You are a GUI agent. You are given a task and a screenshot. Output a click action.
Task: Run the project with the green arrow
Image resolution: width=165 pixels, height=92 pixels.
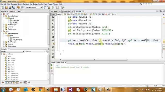pos(53,7)
